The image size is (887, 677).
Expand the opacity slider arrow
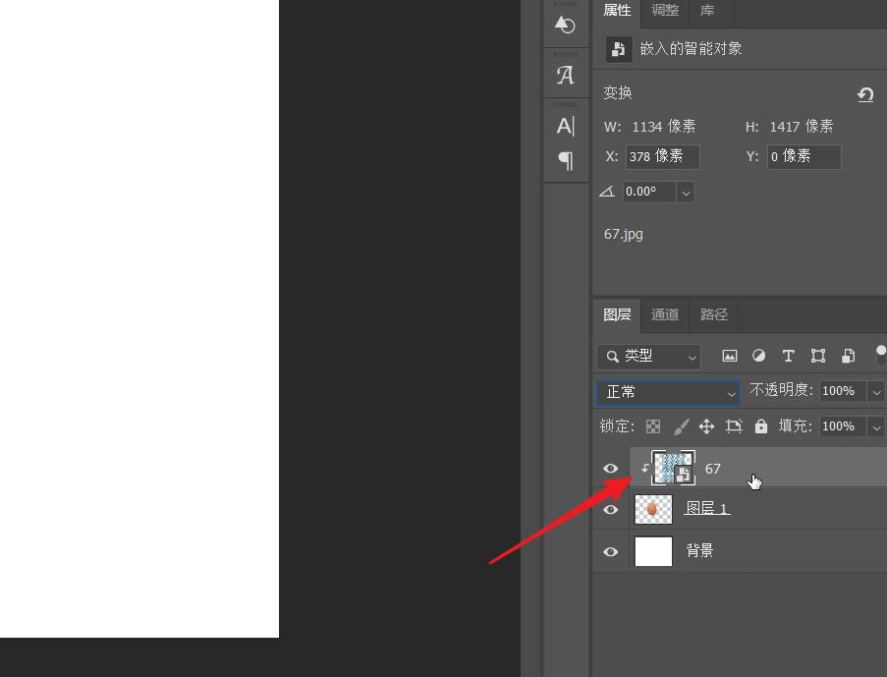click(876, 392)
